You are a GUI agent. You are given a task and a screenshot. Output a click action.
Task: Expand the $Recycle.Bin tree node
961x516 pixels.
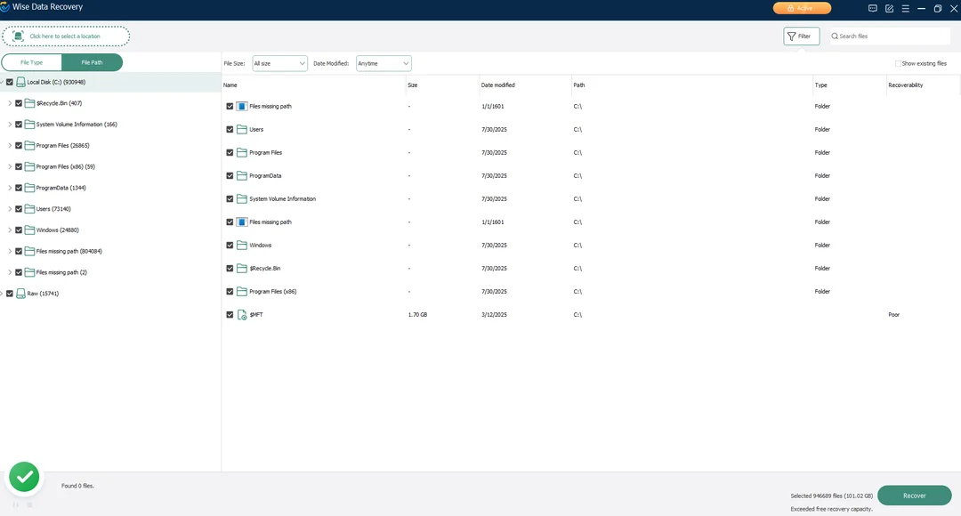pos(10,103)
